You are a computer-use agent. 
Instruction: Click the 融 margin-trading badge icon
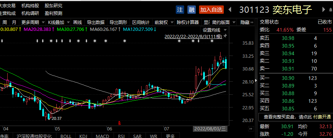(191, 10)
